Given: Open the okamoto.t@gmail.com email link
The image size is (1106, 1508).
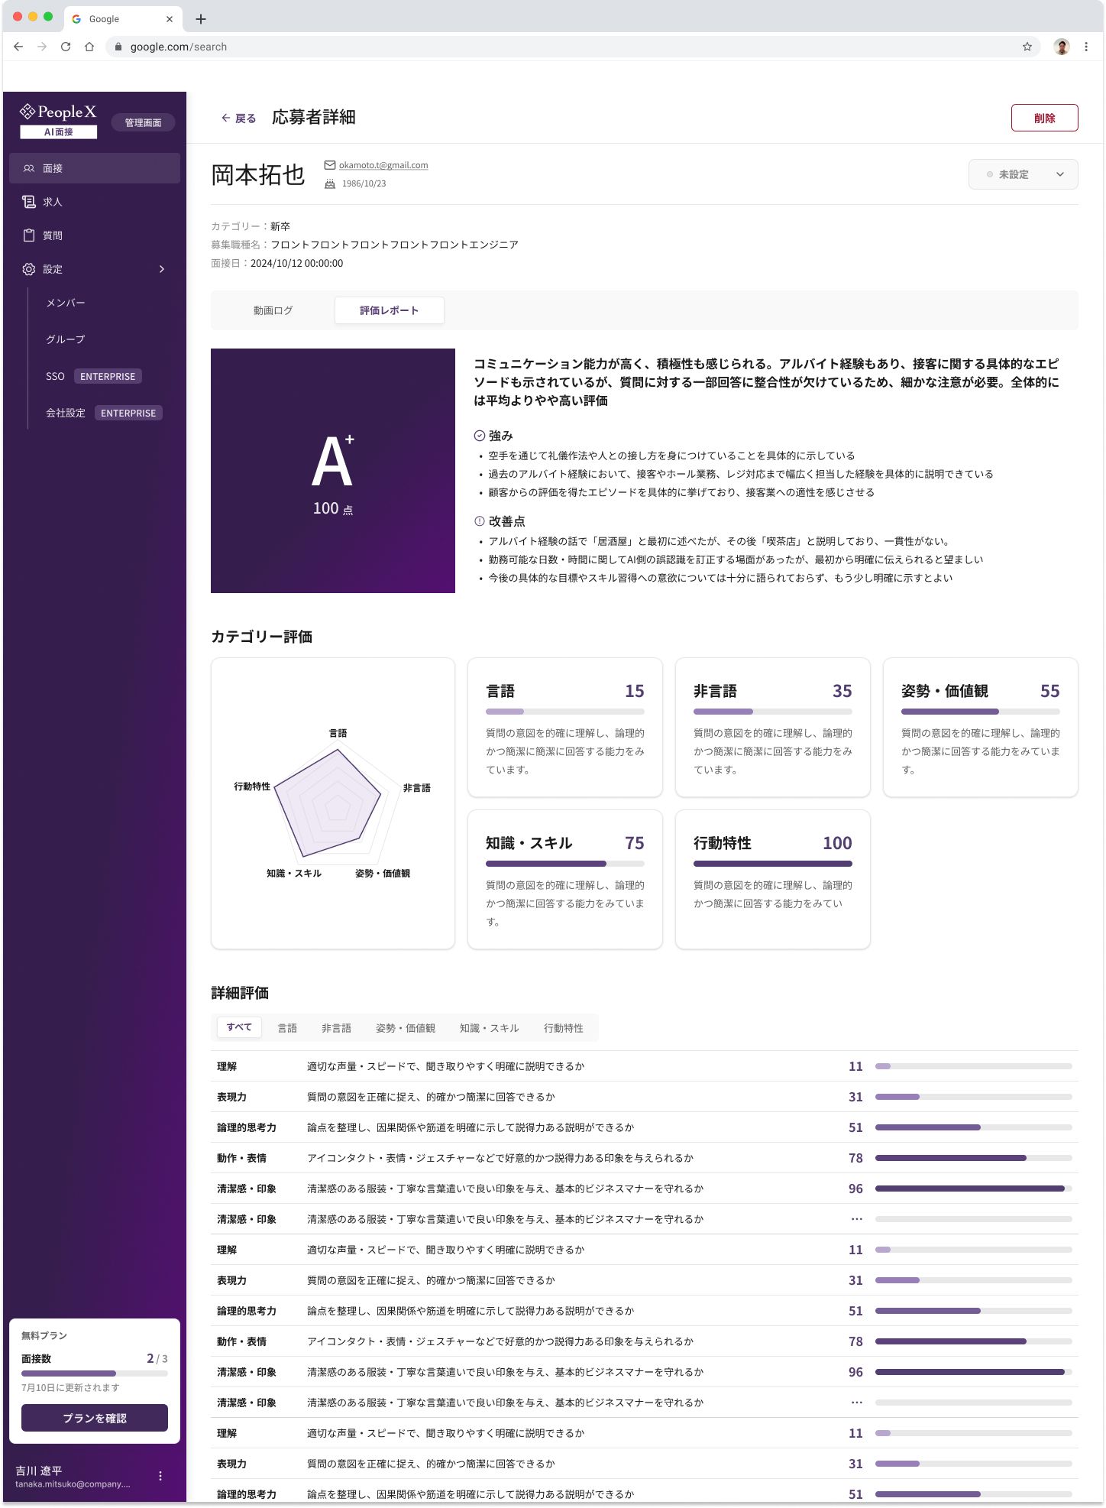Looking at the screenshot, I should pyautogui.click(x=383, y=165).
